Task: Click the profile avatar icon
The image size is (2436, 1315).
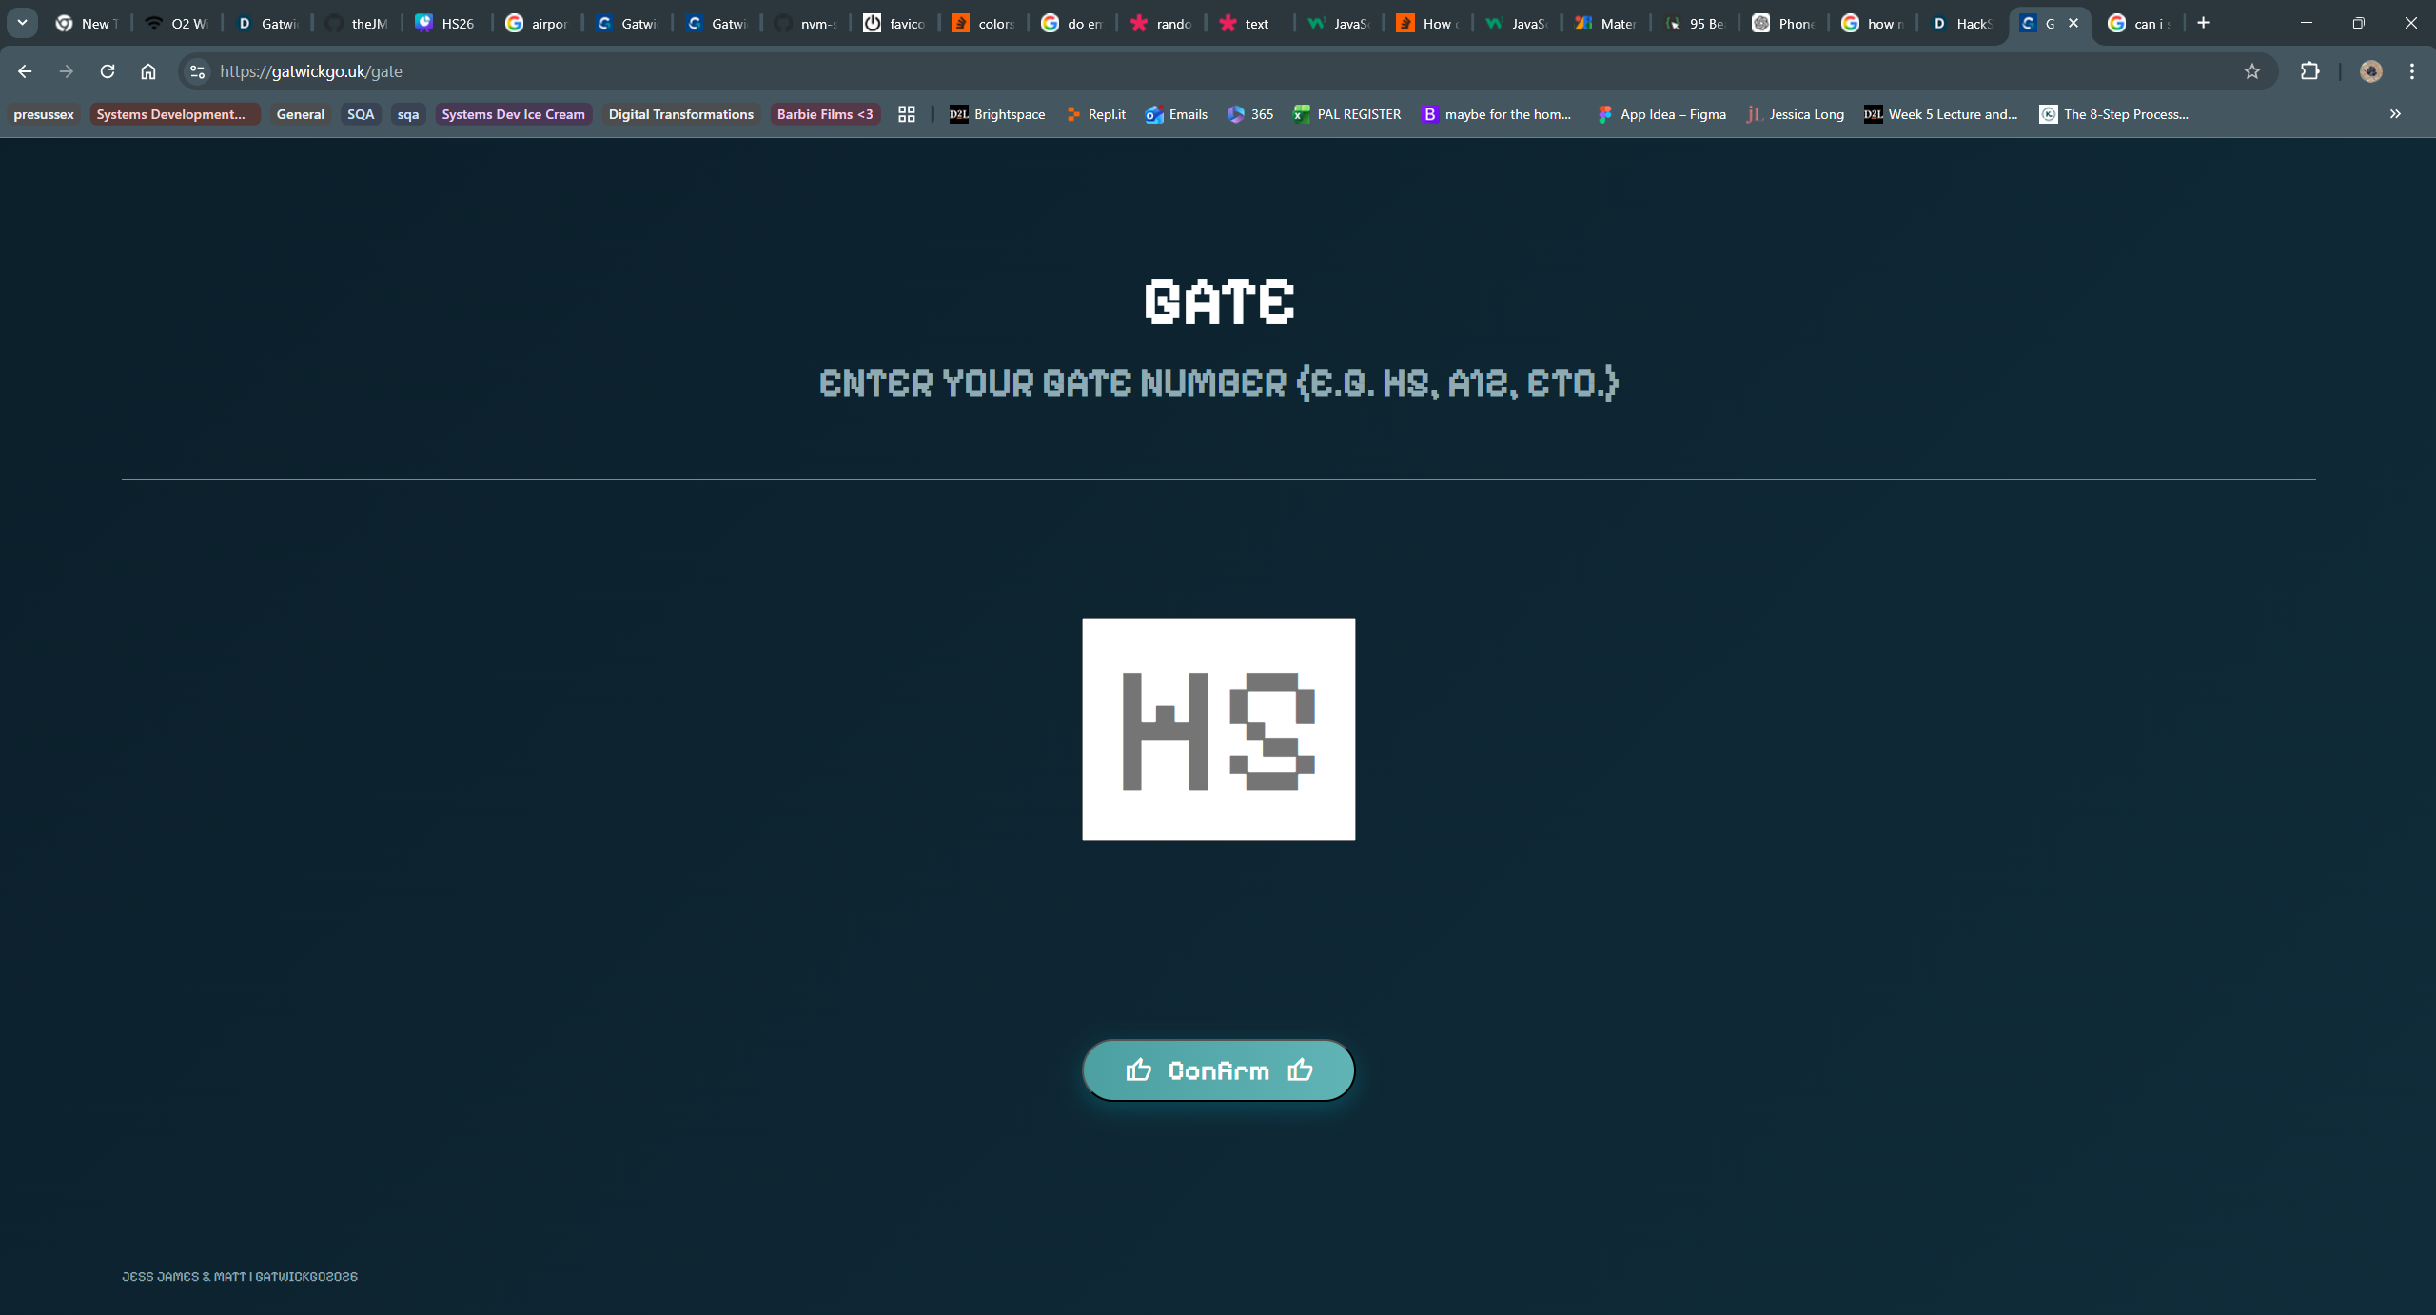Action: (2370, 71)
